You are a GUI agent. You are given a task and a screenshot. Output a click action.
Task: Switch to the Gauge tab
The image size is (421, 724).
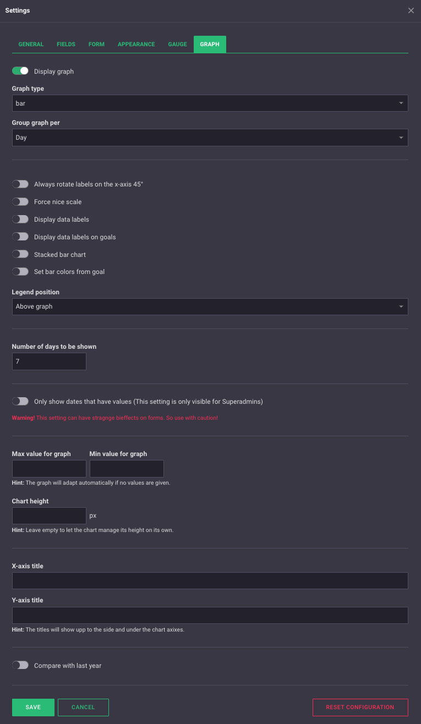tap(177, 44)
